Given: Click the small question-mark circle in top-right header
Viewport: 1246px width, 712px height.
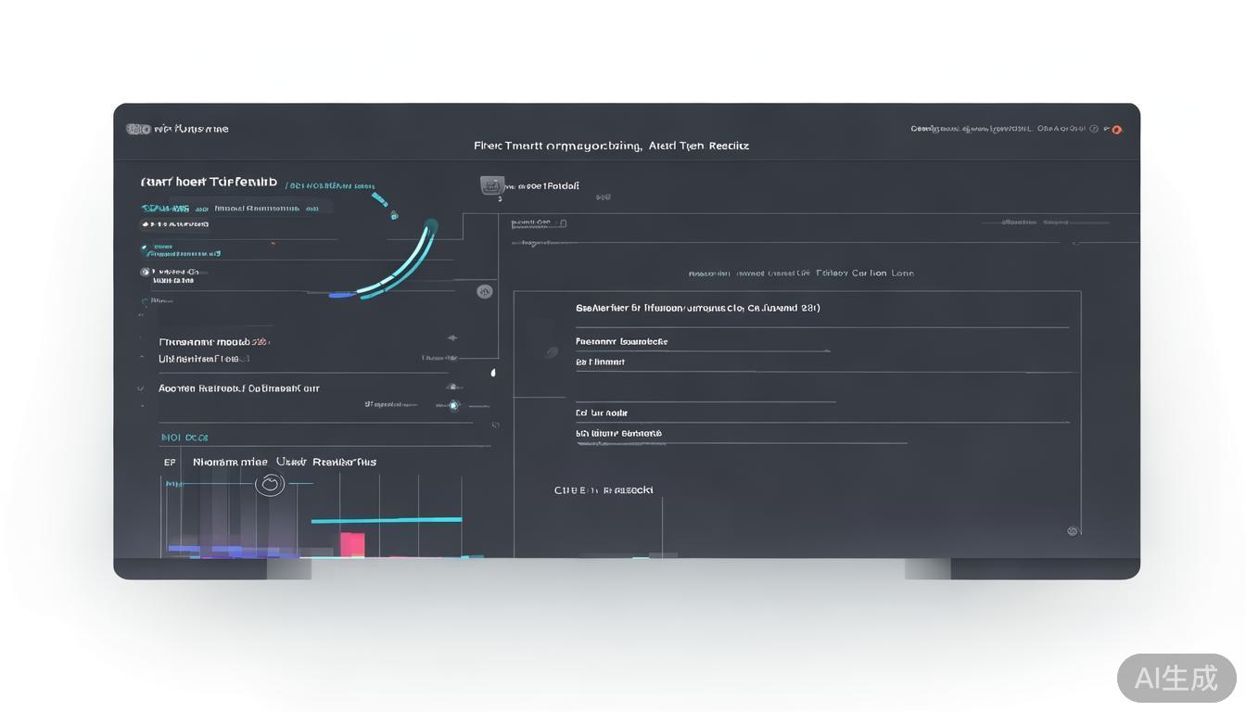Looking at the screenshot, I should tap(1094, 130).
